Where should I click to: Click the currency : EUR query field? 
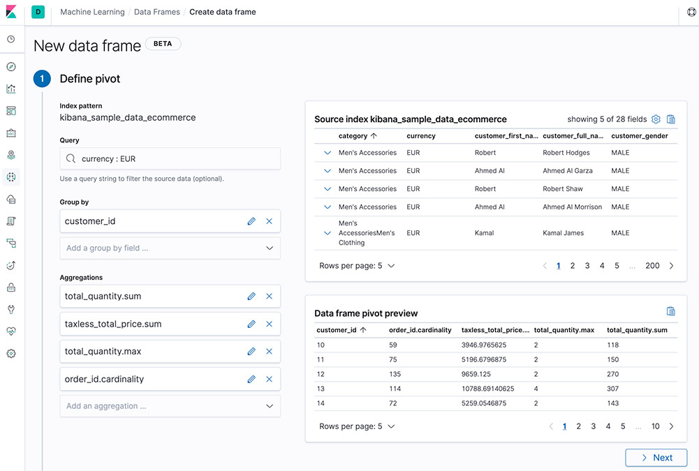click(170, 158)
